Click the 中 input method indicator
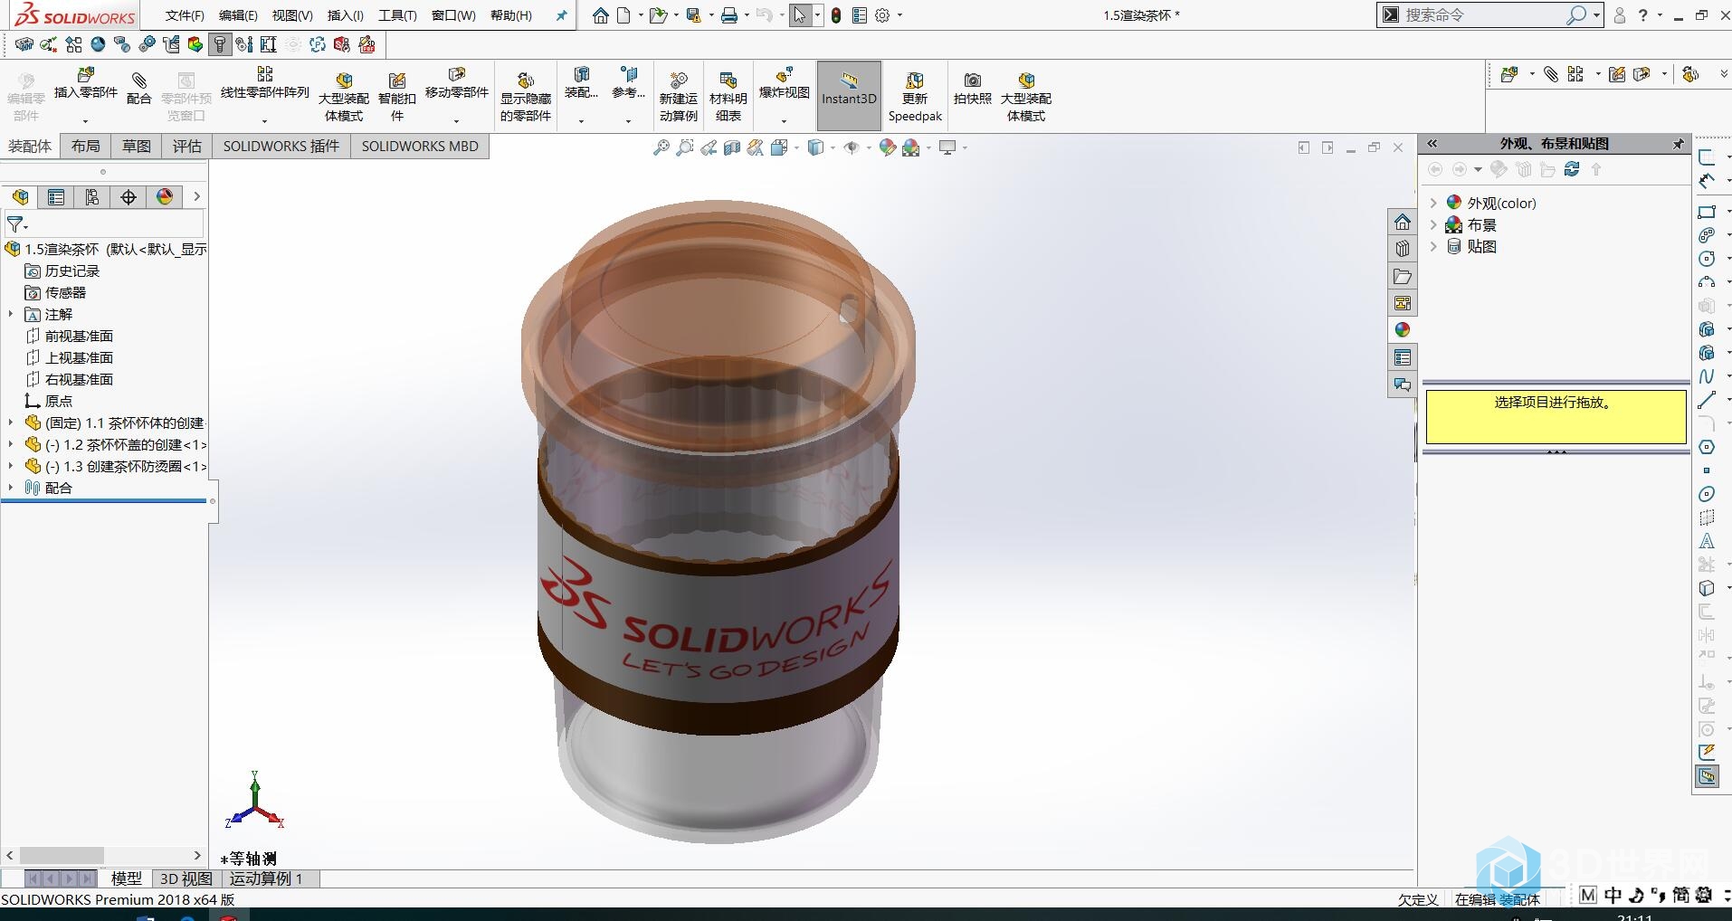This screenshot has width=1732, height=921. pos(1613,896)
